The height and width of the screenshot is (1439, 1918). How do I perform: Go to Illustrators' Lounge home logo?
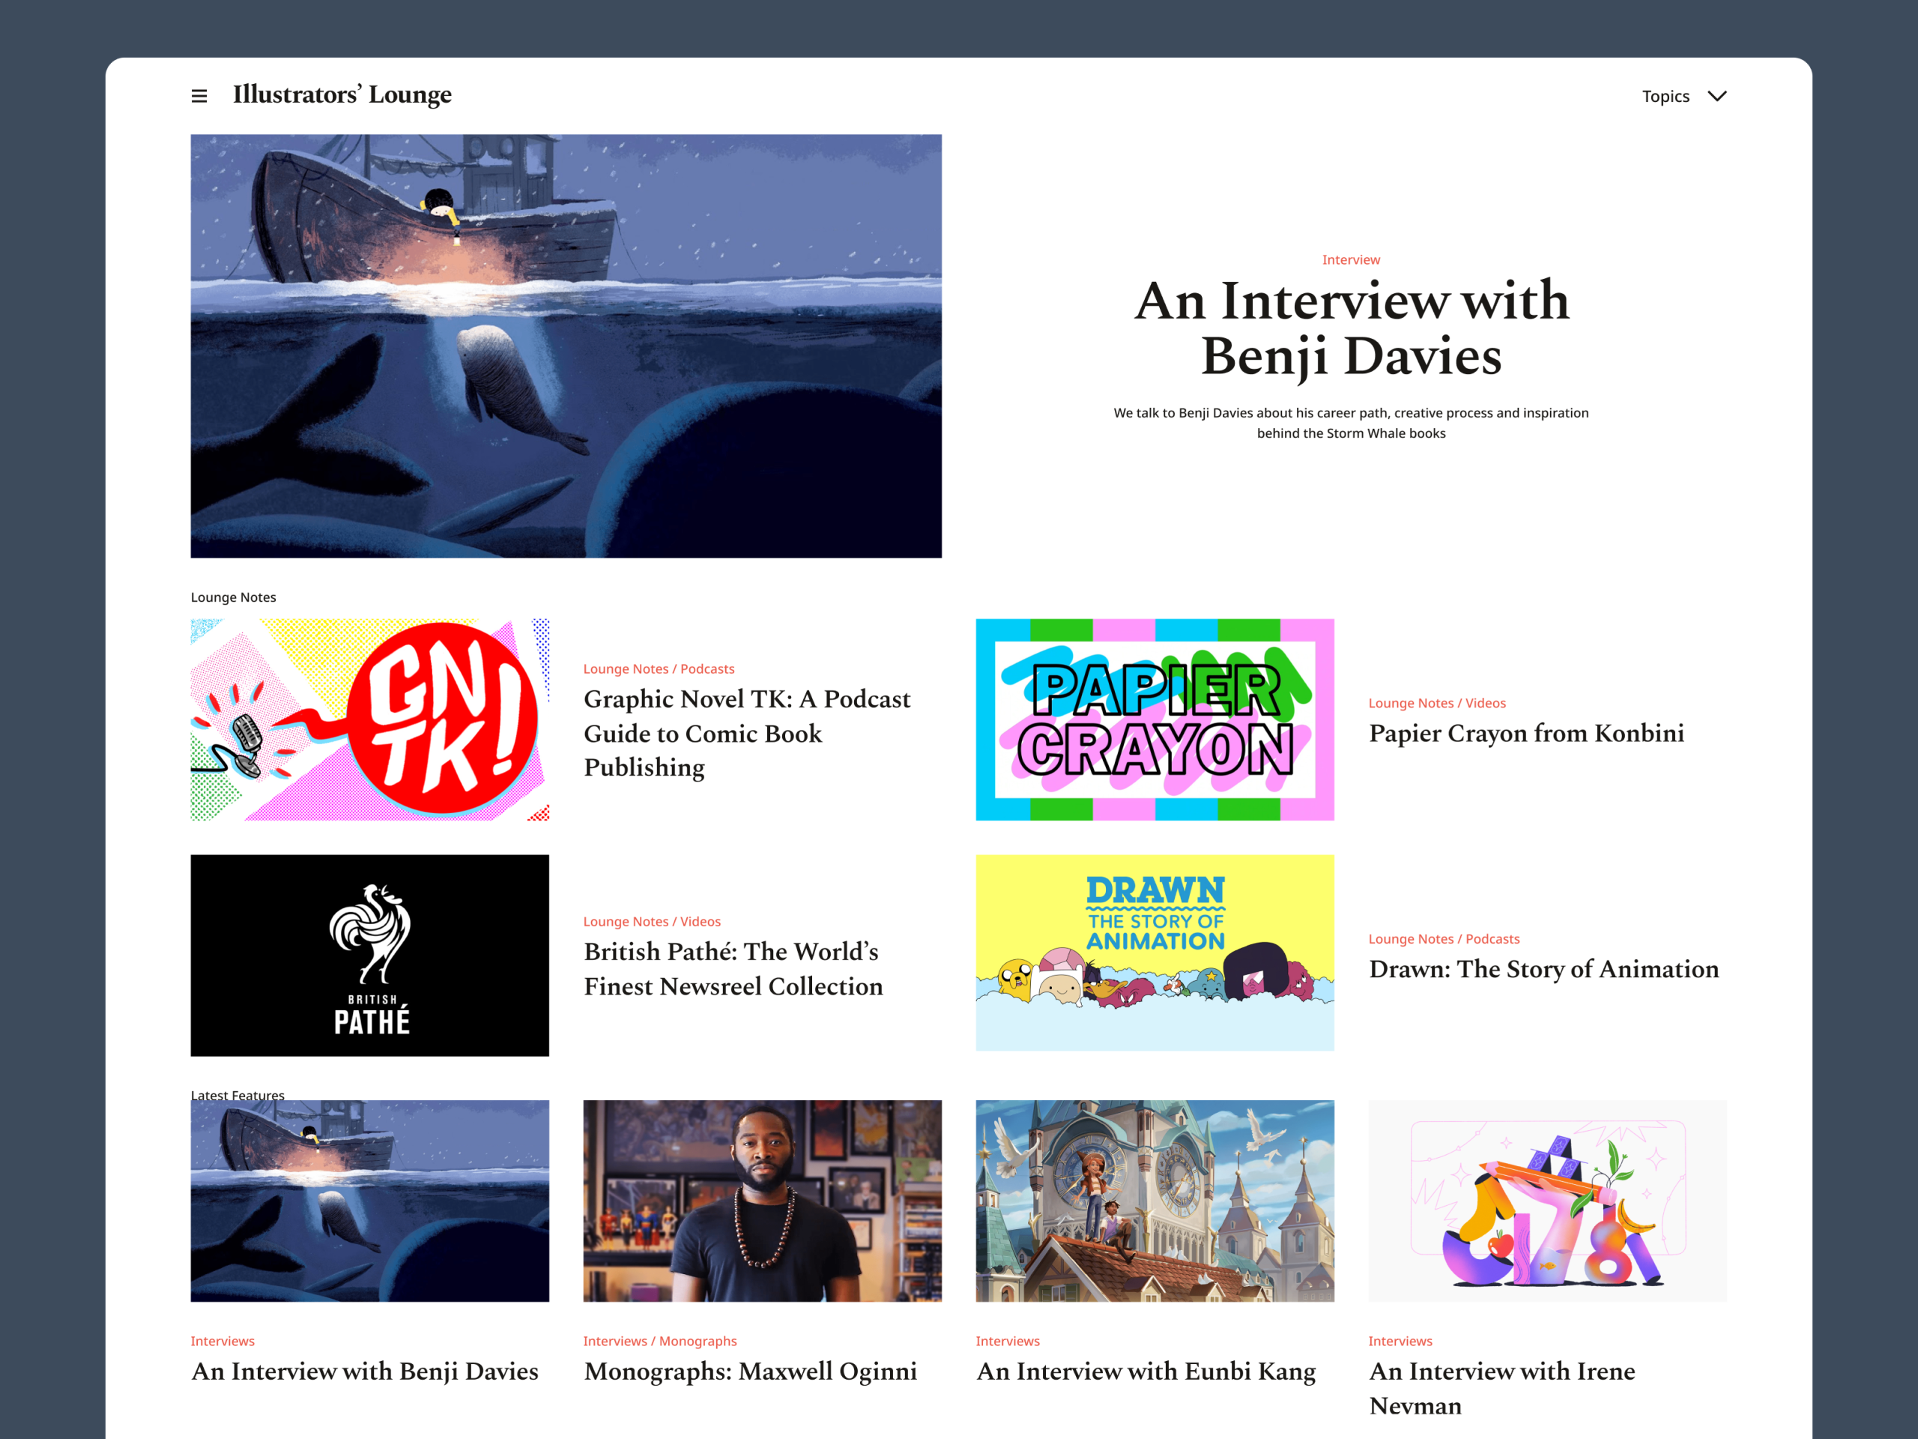pyautogui.click(x=342, y=94)
